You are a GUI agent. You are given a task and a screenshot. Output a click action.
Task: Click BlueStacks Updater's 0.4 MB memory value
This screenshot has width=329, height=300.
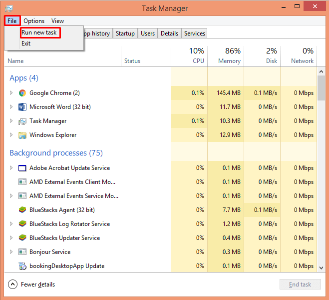pyautogui.click(x=232, y=238)
